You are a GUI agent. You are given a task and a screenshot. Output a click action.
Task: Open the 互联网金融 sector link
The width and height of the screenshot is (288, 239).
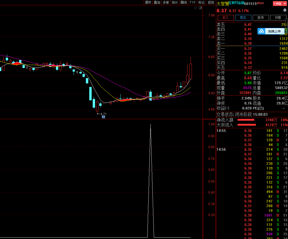click(236, 3)
